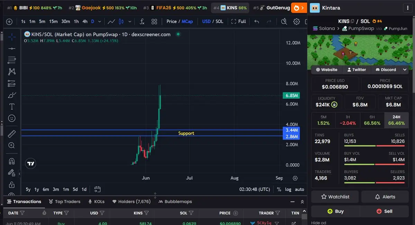Undo the last chart action

coord(256,21)
